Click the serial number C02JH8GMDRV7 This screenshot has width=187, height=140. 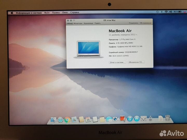[131, 52]
